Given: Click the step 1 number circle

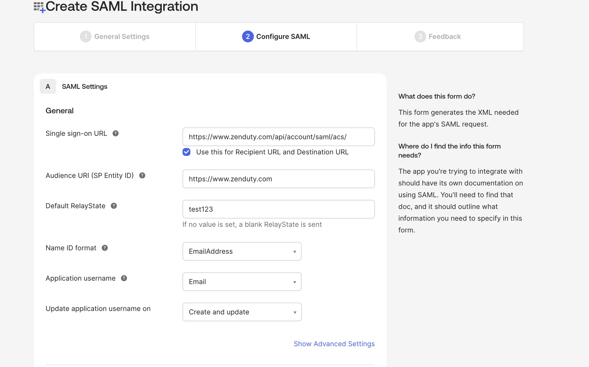Looking at the screenshot, I should (86, 36).
